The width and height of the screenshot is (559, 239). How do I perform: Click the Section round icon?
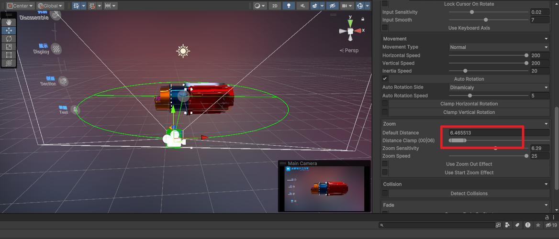[63, 81]
